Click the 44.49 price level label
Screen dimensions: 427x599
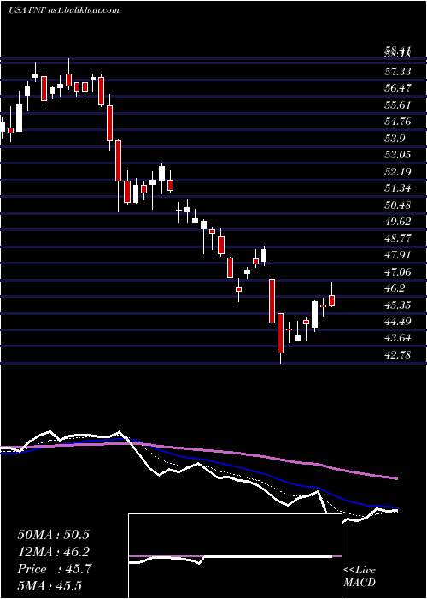pos(398,322)
